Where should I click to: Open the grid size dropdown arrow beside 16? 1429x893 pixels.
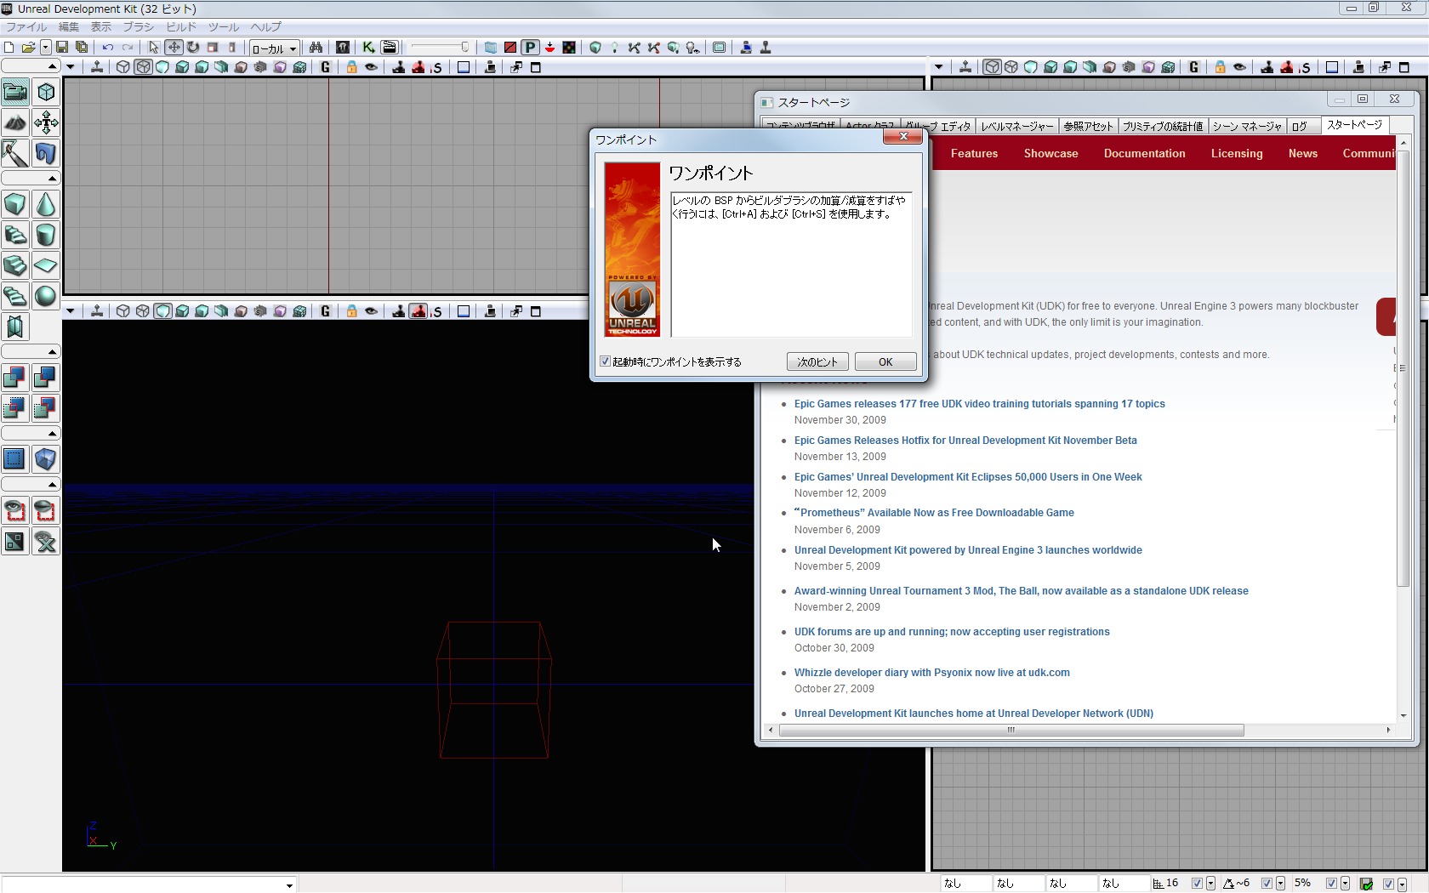(x=1210, y=884)
